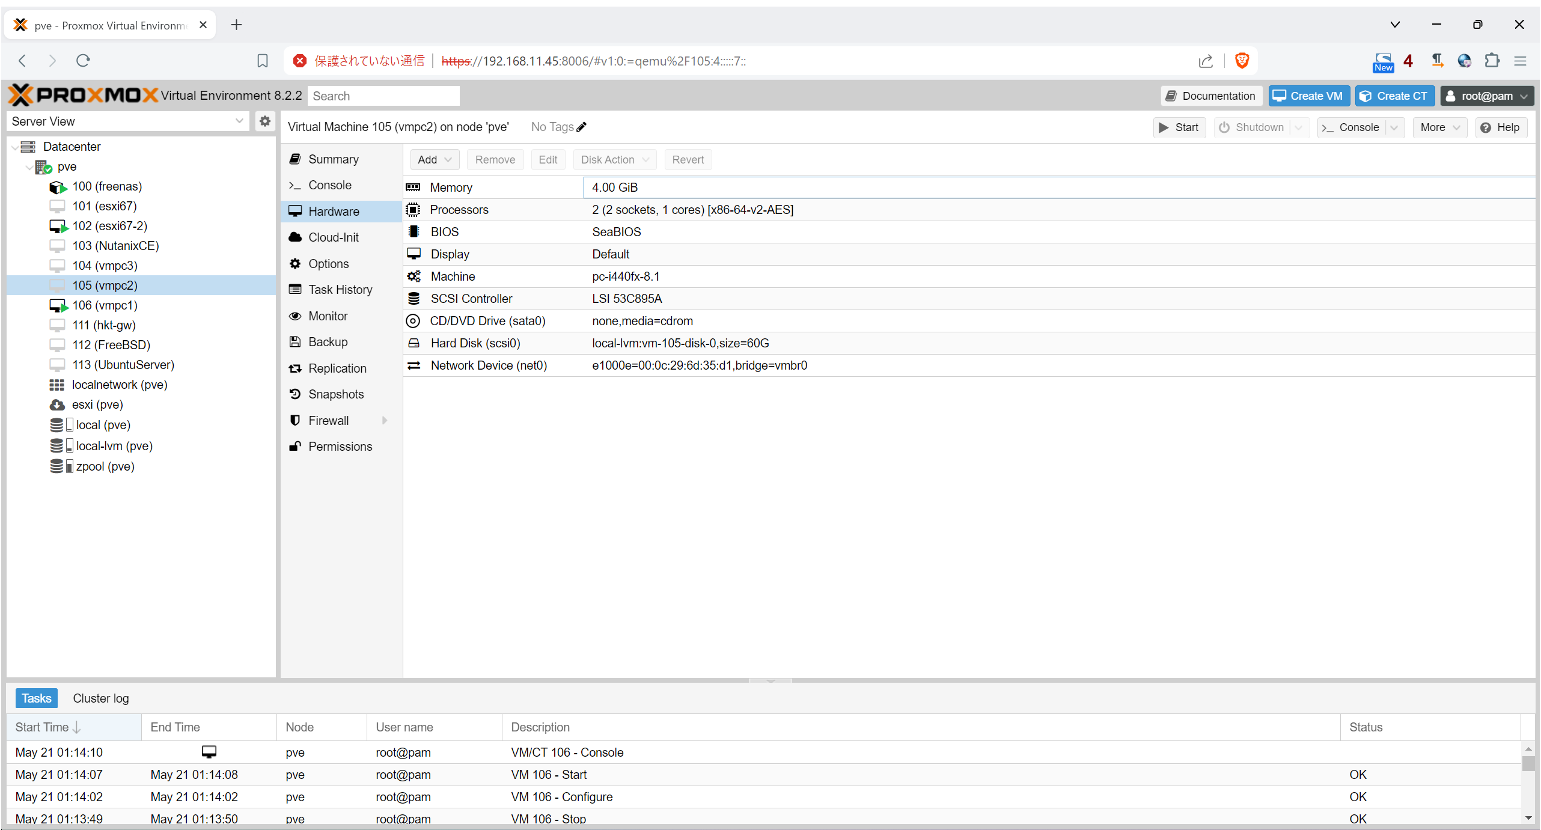The width and height of the screenshot is (1541, 830).
Task: Open Console dropdown arrow
Action: [x=1394, y=127]
